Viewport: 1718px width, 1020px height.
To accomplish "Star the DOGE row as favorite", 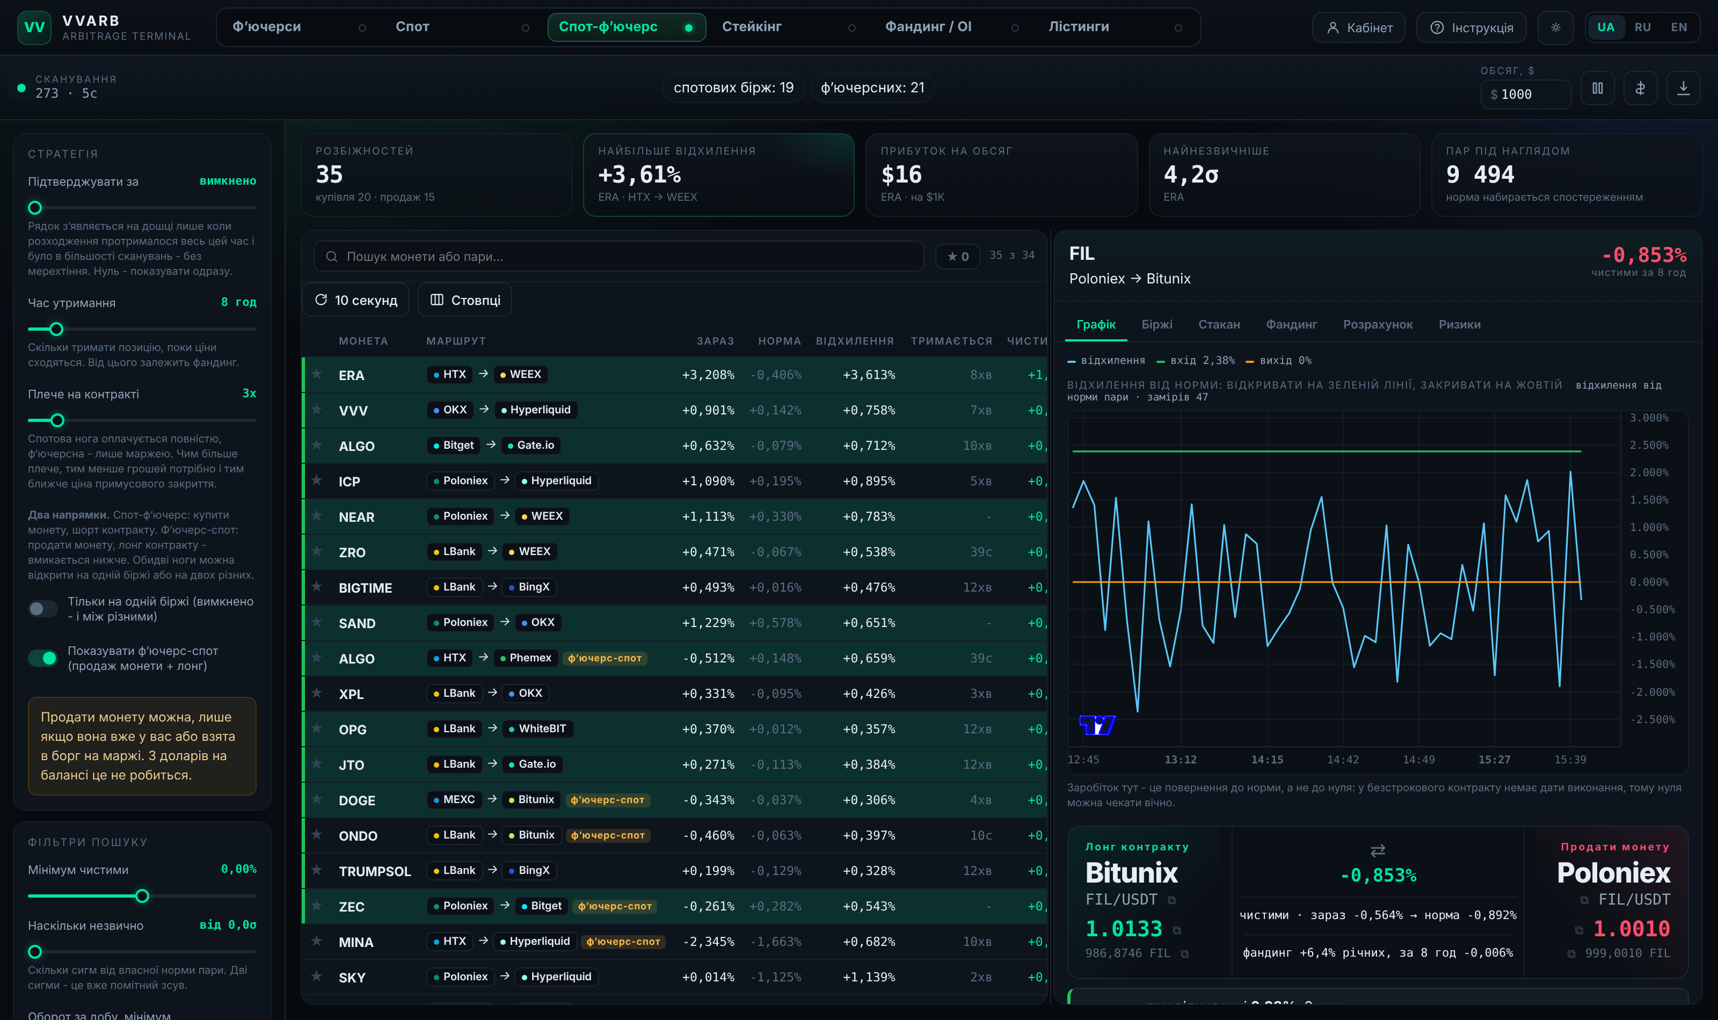I will (x=317, y=799).
